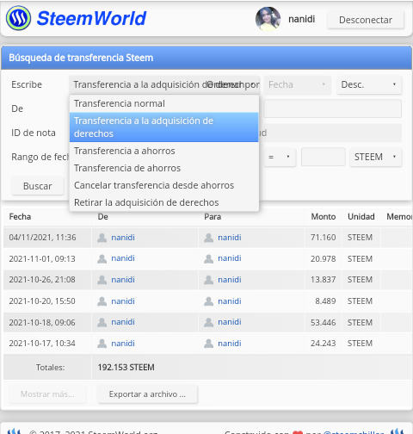Click recipient user icon in 2021-11-01 row
The image size is (413, 434).
[208, 259]
